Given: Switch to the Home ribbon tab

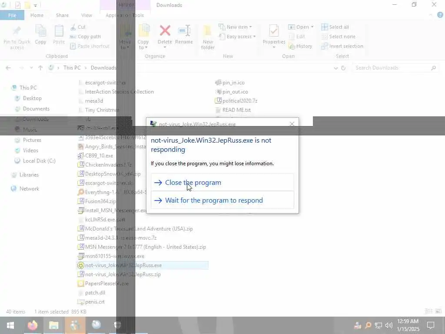Looking at the screenshot, I should click(37, 15).
